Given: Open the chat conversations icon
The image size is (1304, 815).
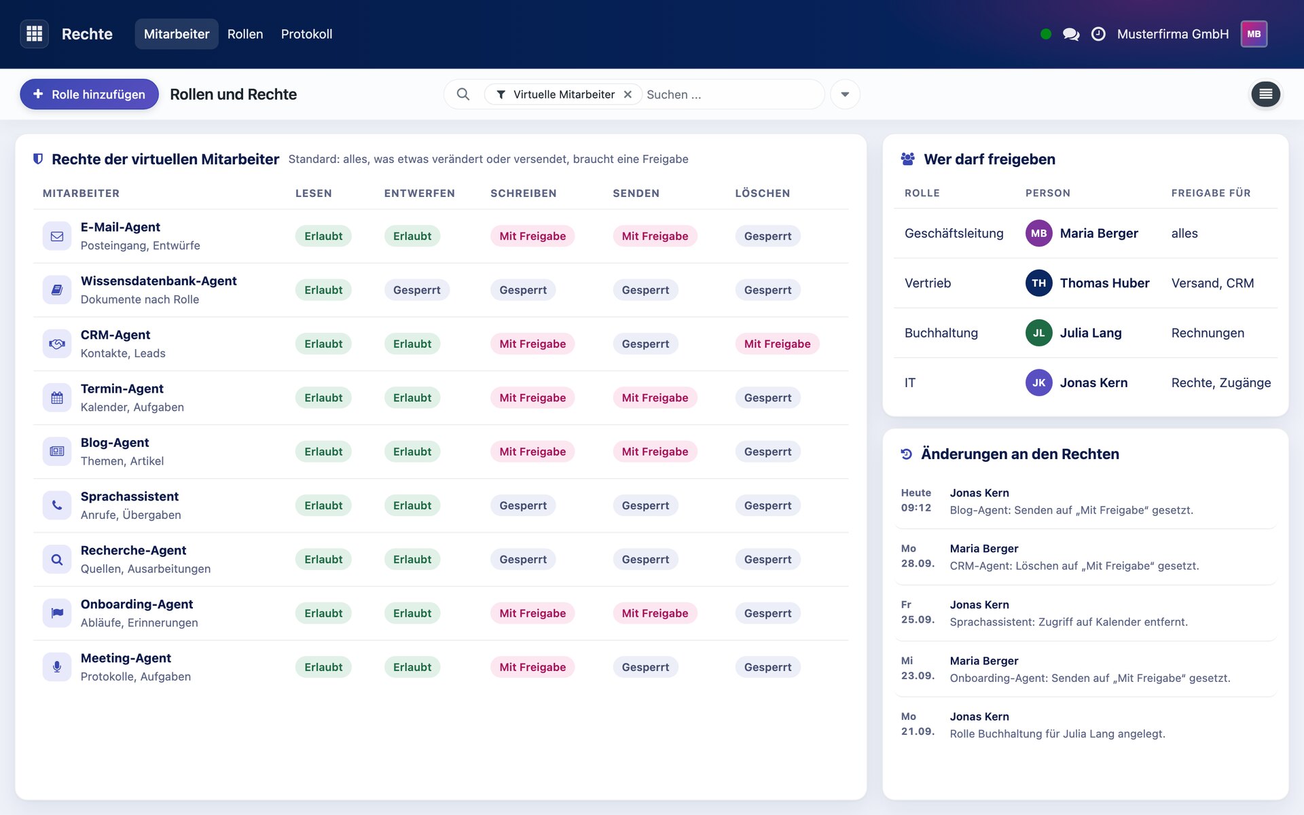Looking at the screenshot, I should click(1071, 34).
